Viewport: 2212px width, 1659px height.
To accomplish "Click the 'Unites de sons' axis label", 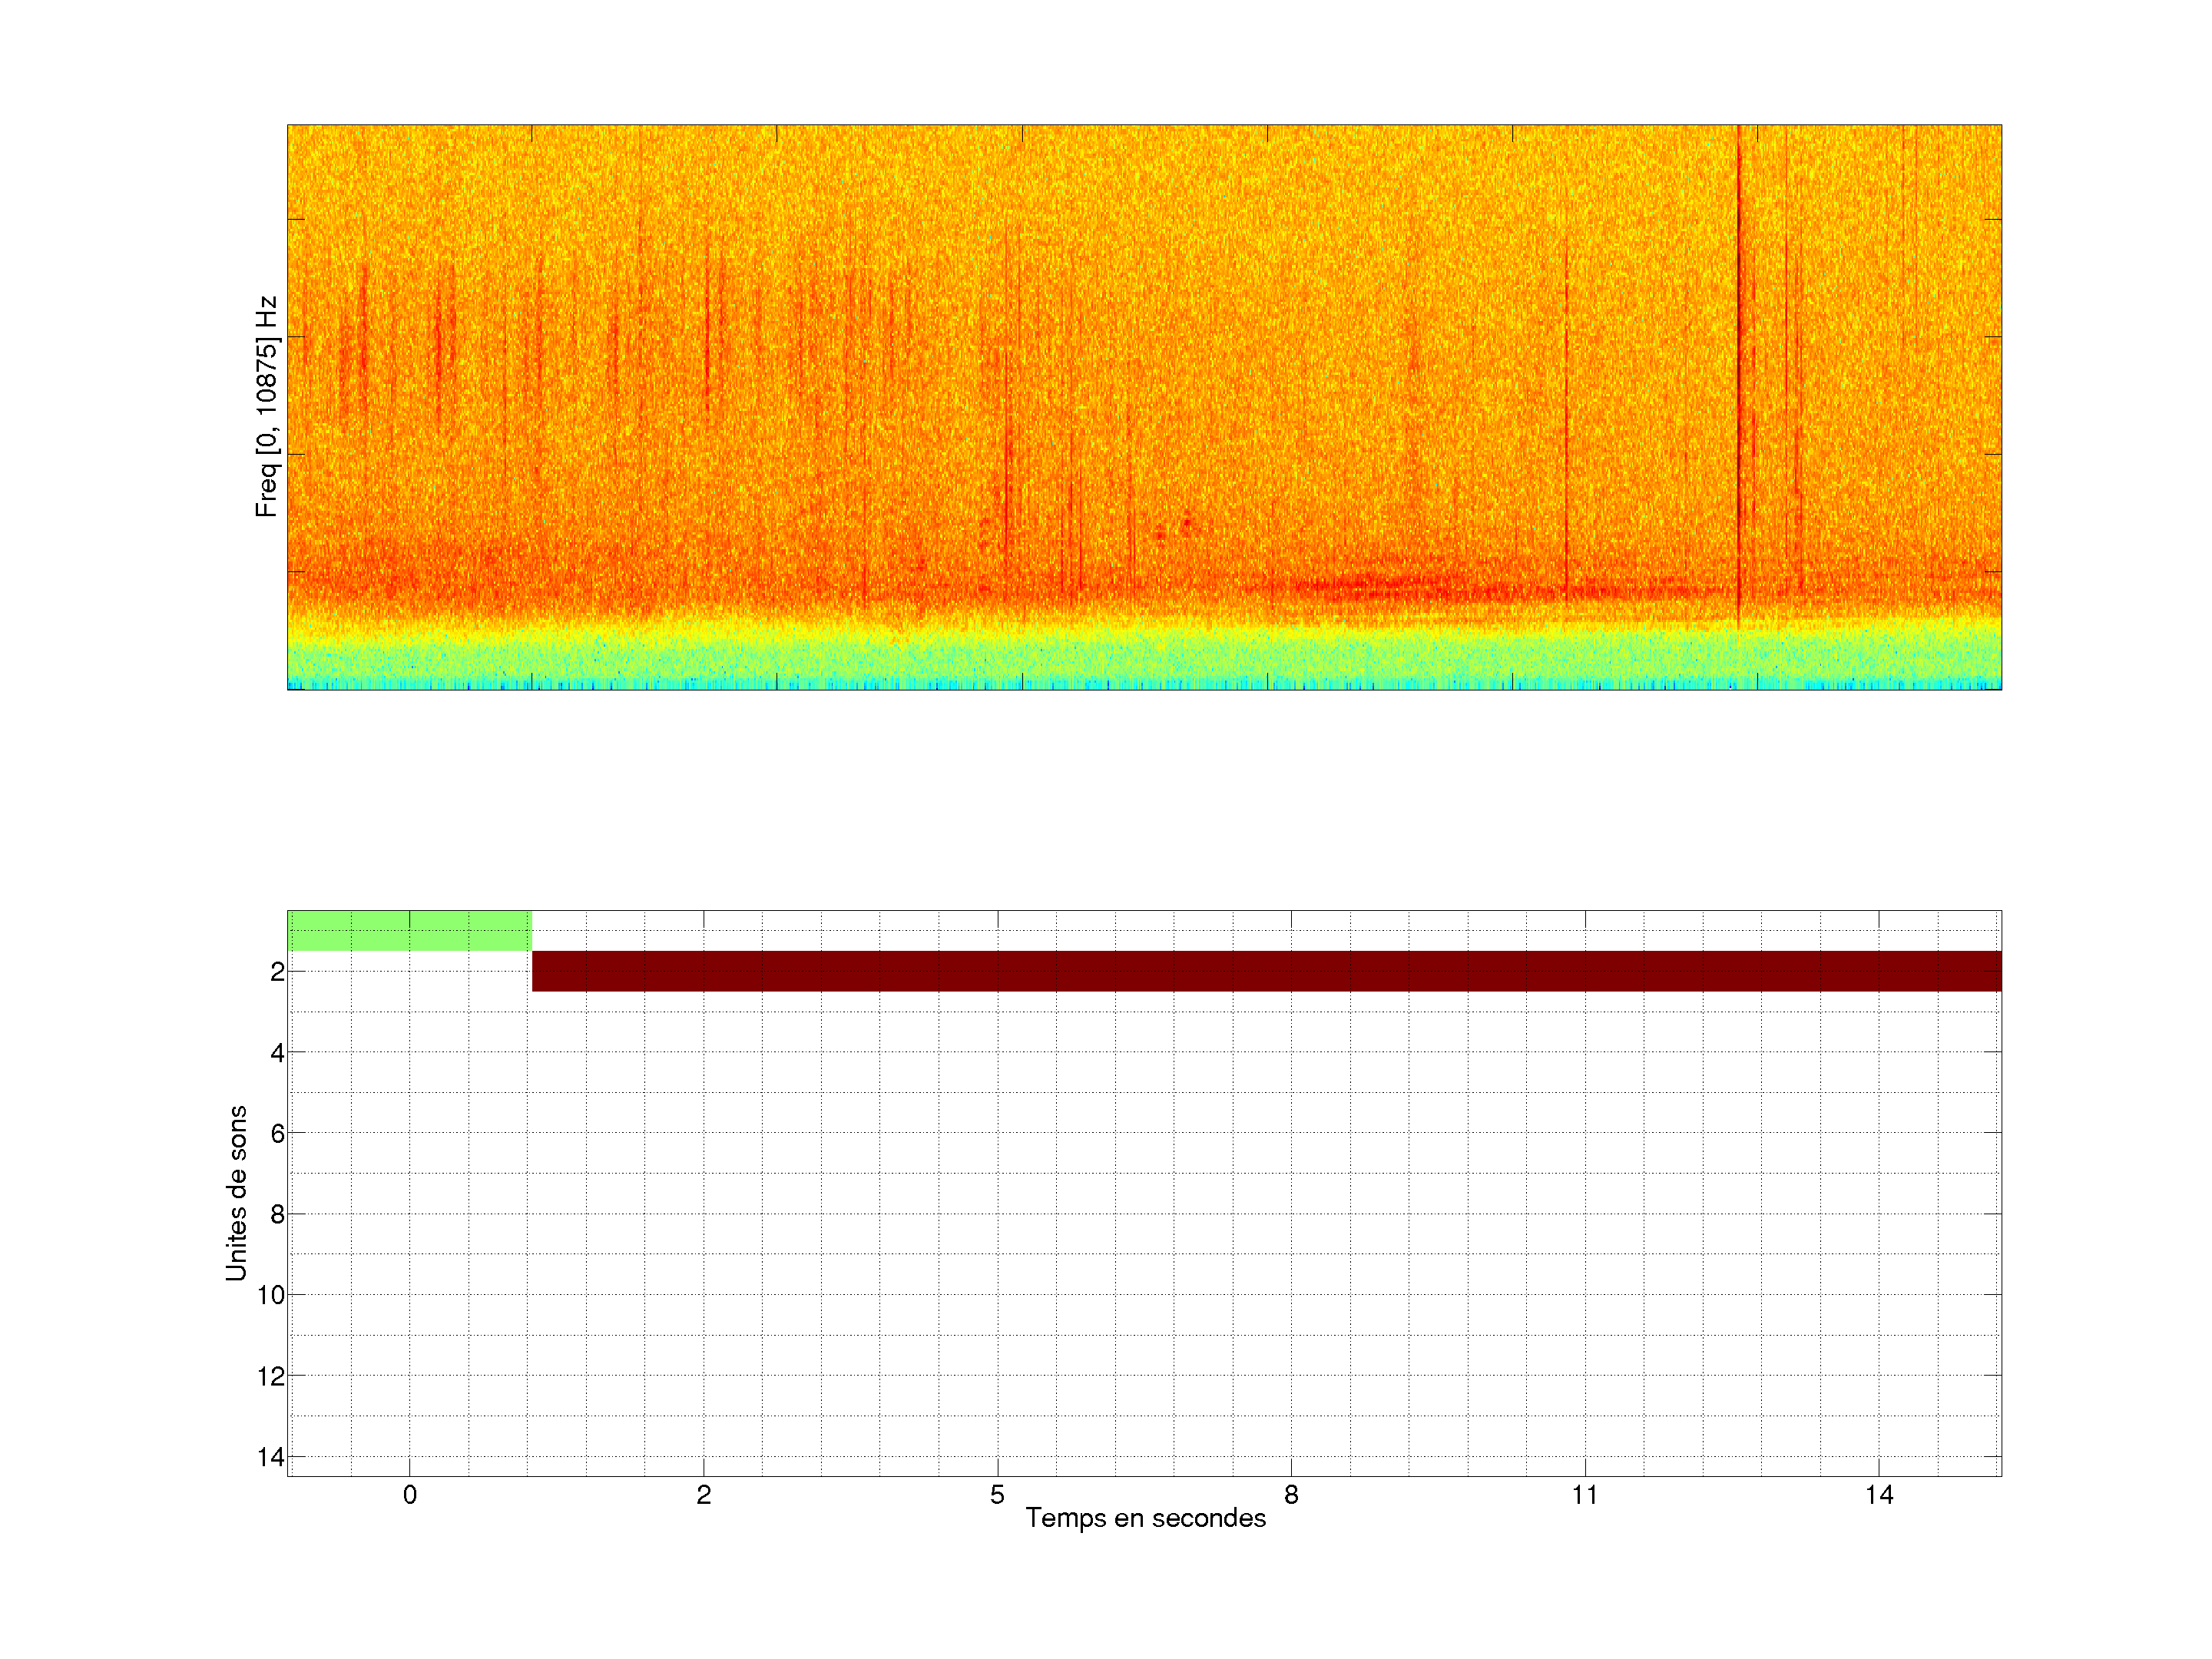I will click(236, 1193).
